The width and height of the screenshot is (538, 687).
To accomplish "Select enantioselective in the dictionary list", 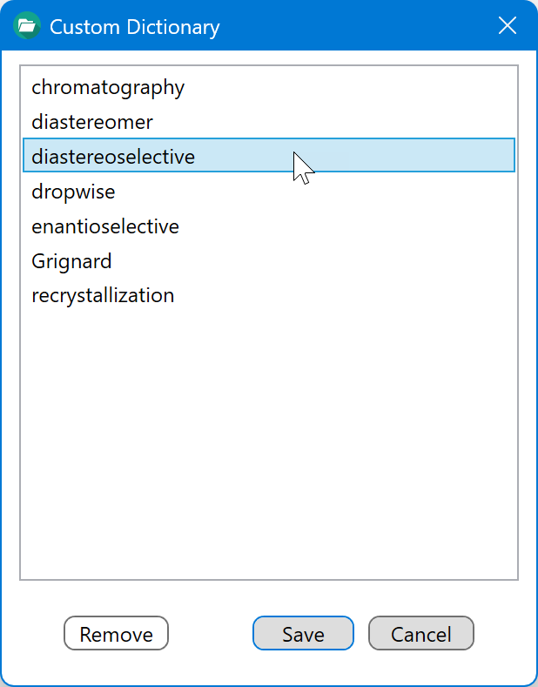I will 269,226.
